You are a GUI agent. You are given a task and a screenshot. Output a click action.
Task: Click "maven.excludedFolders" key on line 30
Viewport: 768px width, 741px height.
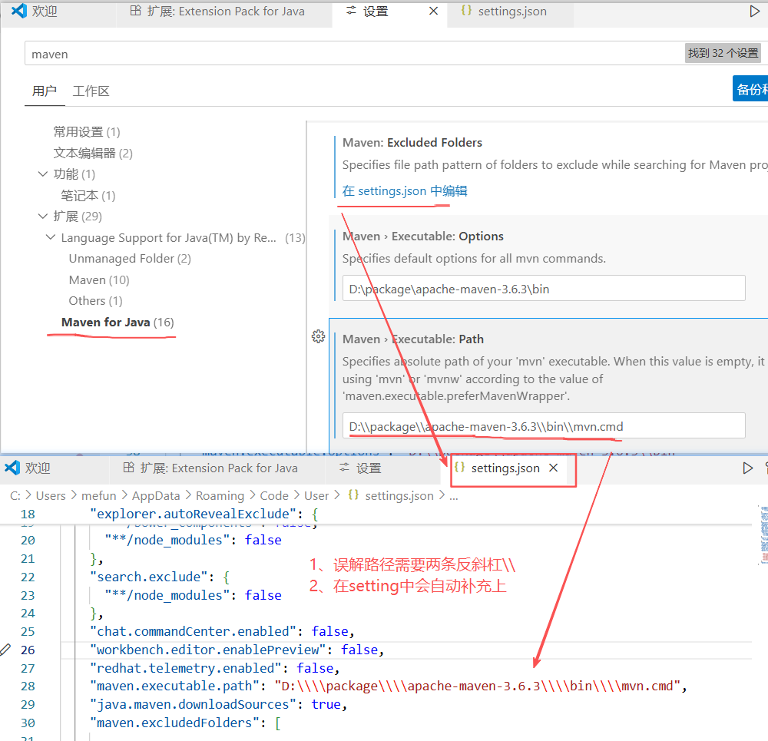(174, 723)
